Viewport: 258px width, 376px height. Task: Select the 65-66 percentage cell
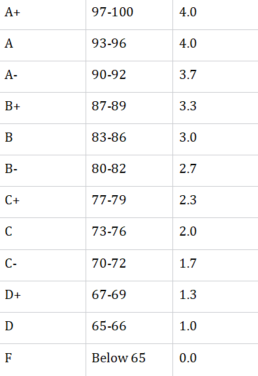tap(129, 328)
